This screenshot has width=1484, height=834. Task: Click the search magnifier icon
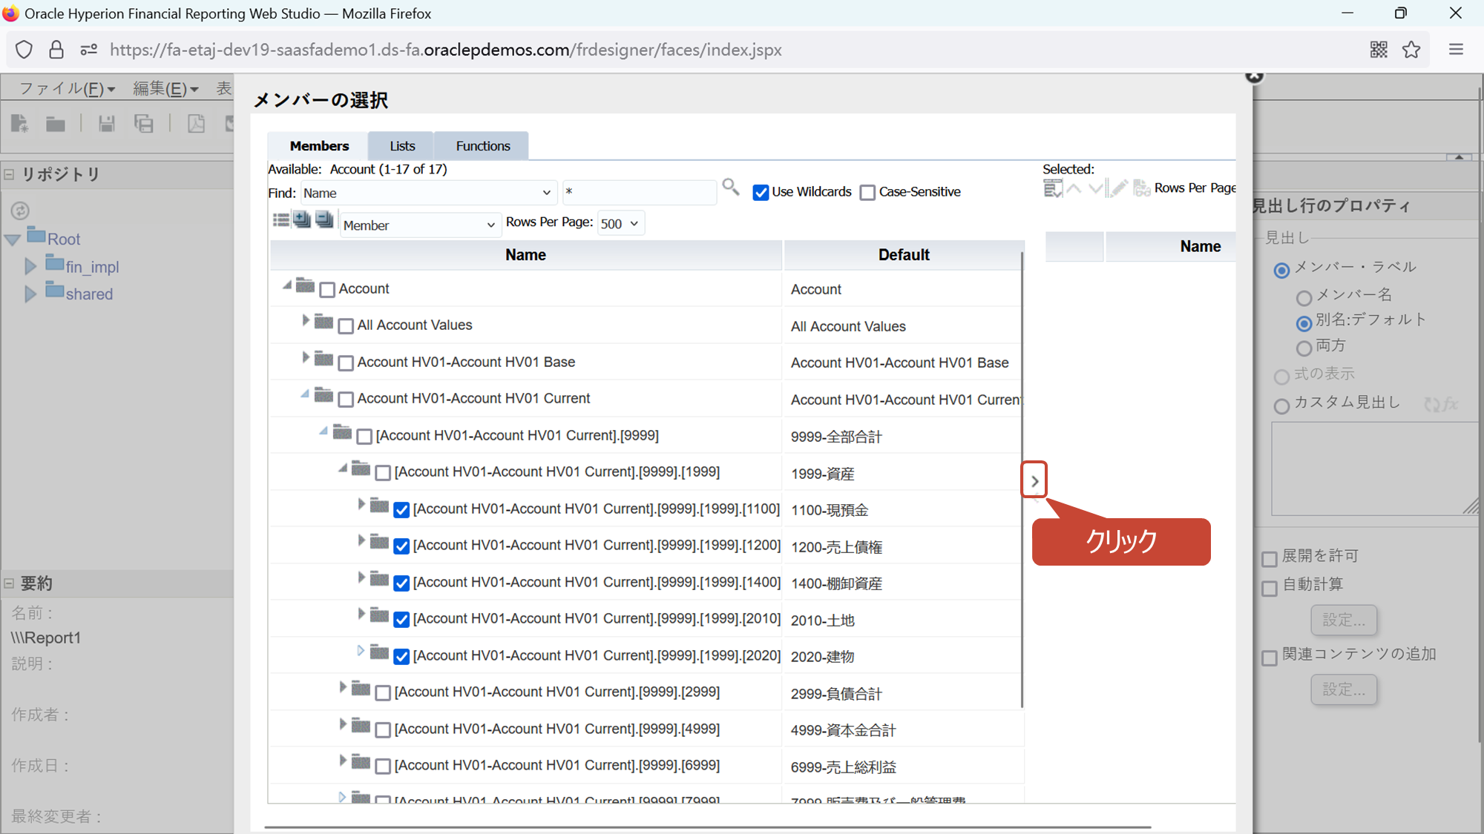pyautogui.click(x=730, y=187)
